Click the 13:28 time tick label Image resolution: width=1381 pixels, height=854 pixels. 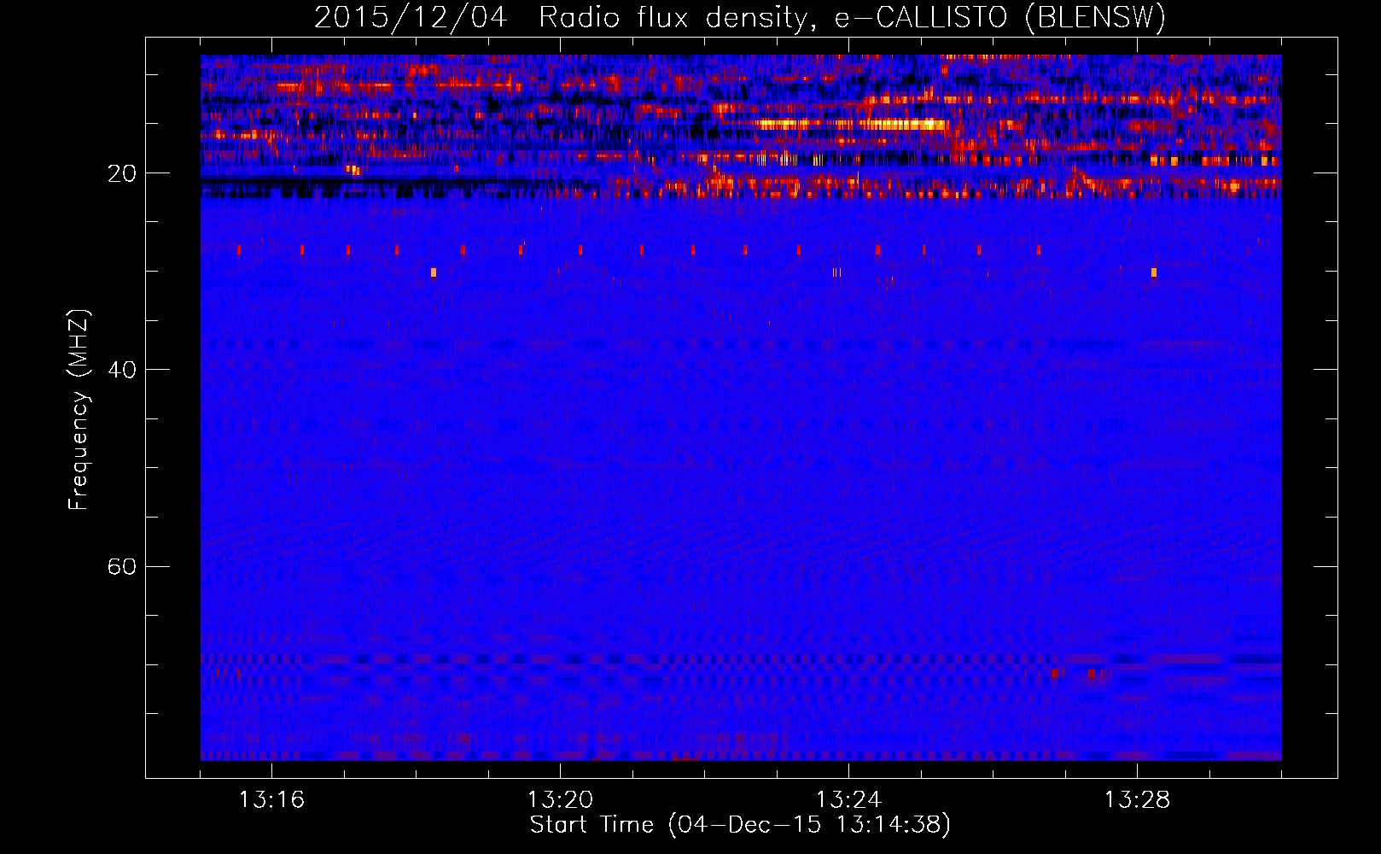(x=1137, y=799)
